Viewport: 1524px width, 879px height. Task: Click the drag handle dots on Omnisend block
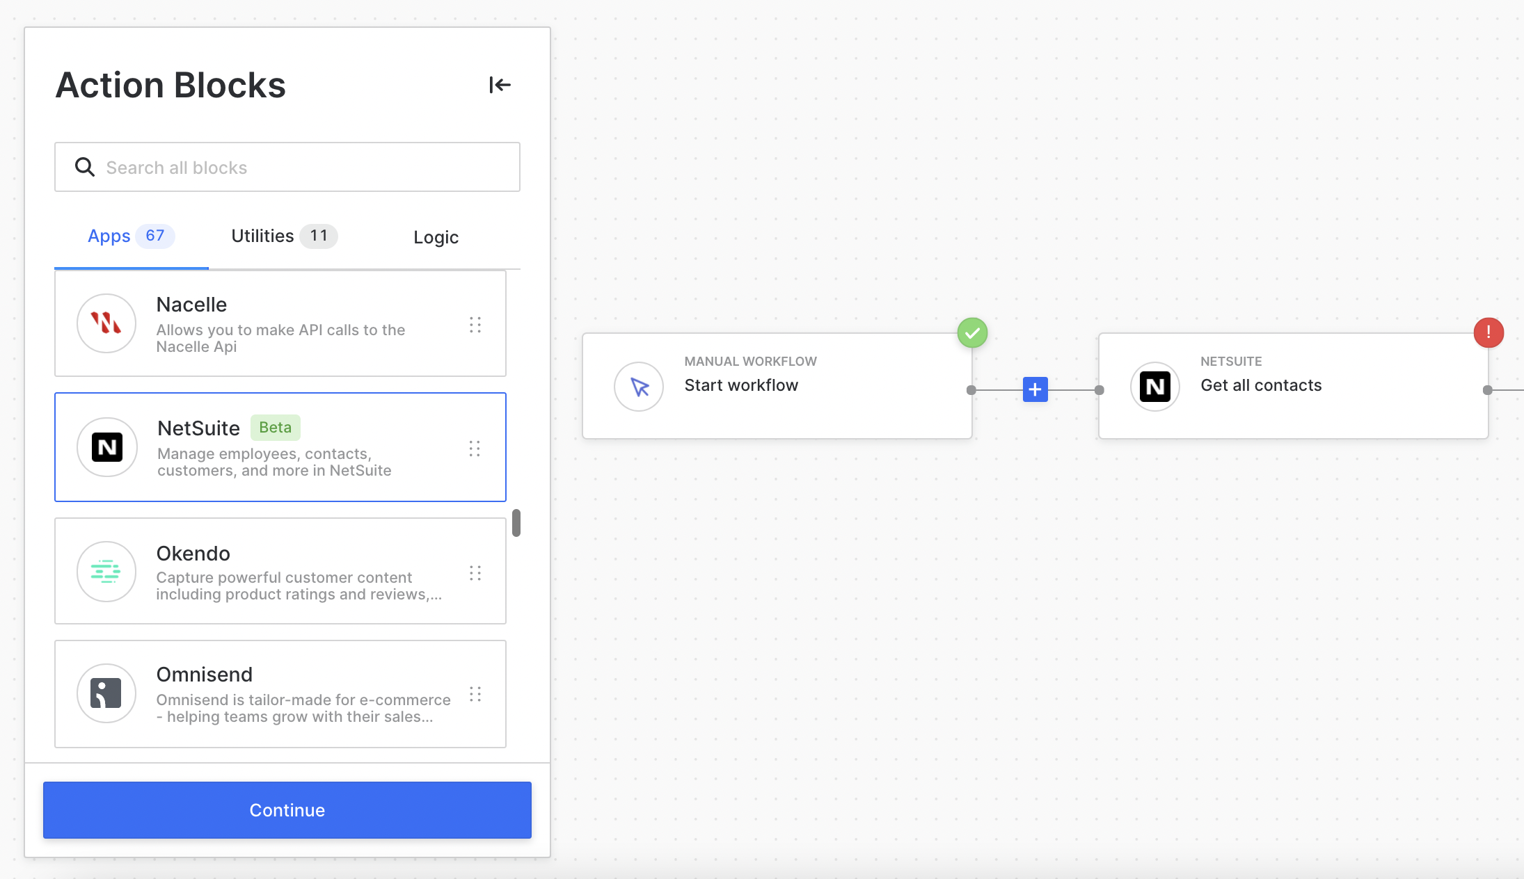475,694
